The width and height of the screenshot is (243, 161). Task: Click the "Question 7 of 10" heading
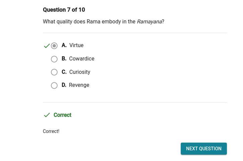tap(64, 10)
